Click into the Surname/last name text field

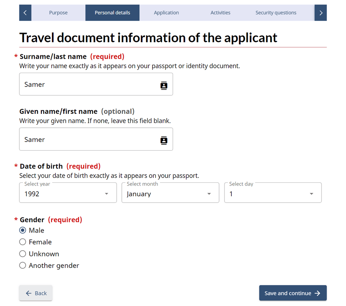(86, 84)
